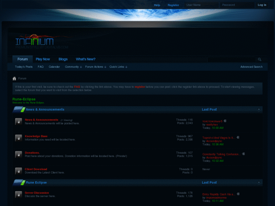Click 'Threads: 178' stat text

[x=184, y=193]
